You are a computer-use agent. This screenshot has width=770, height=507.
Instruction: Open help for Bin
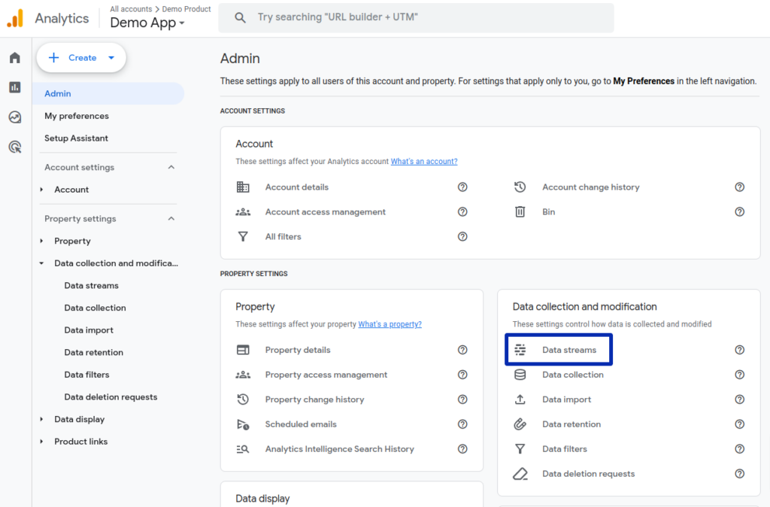point(740,211)
